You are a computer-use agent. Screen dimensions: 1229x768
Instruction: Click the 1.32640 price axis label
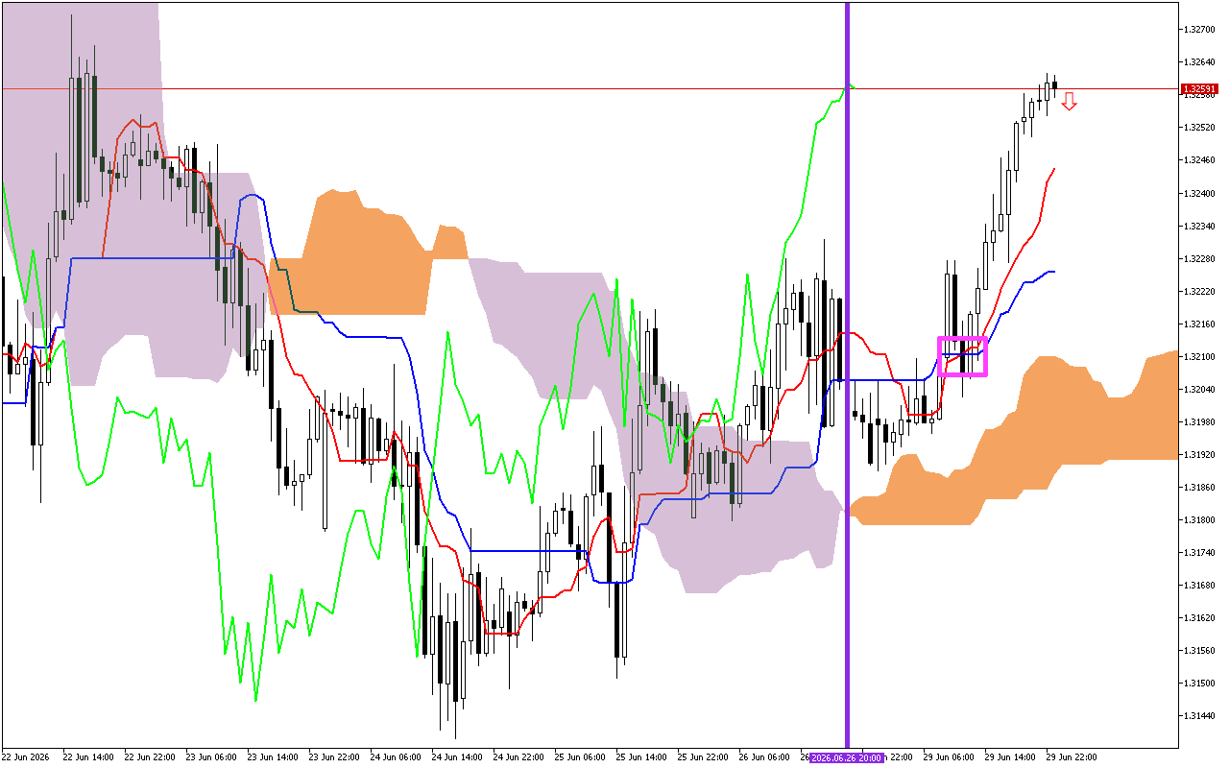tap(1198, 62)
